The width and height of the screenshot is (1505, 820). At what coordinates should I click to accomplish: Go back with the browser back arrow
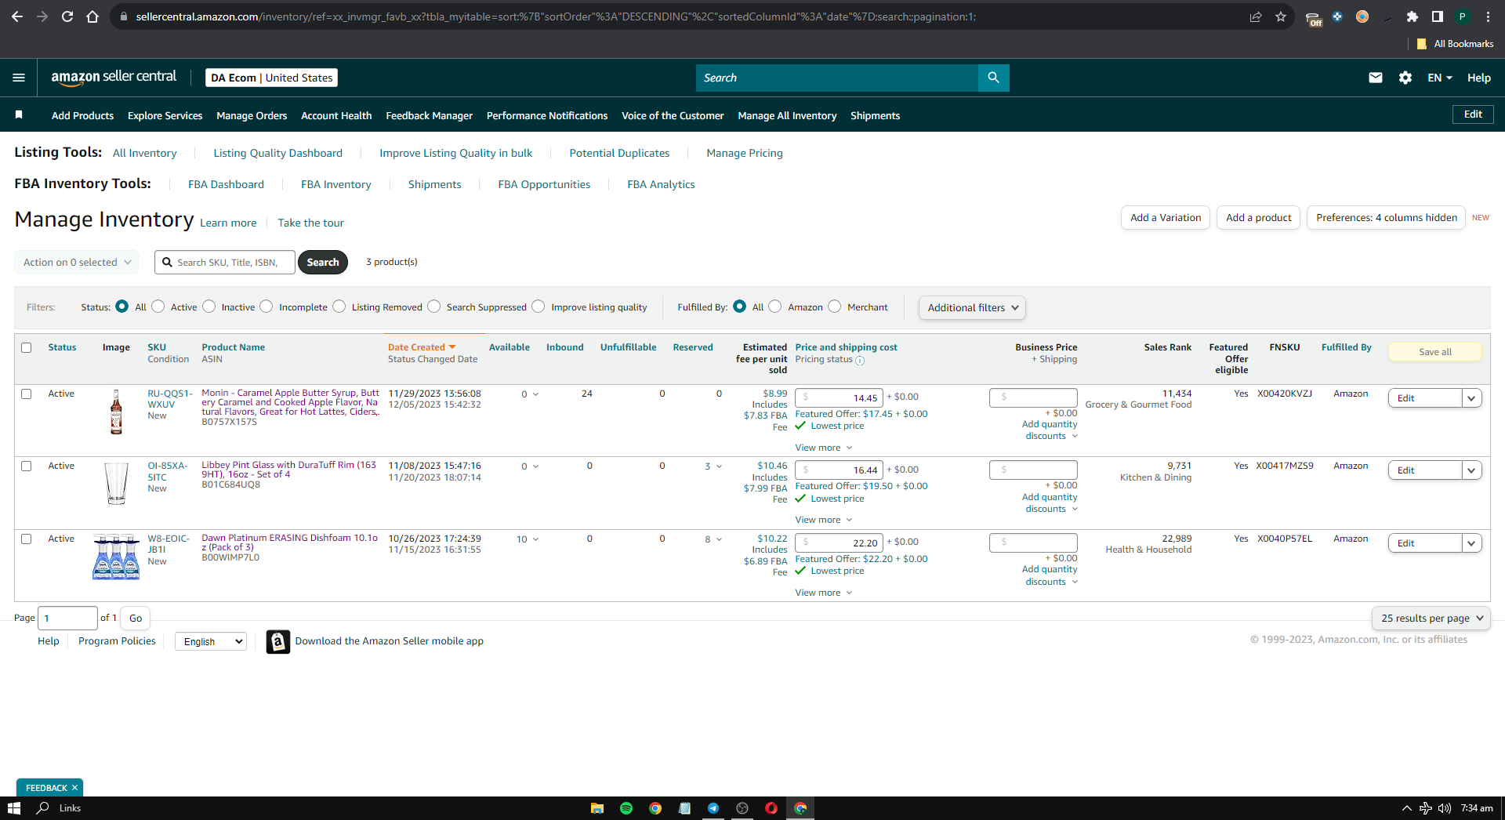click(17, 16)
